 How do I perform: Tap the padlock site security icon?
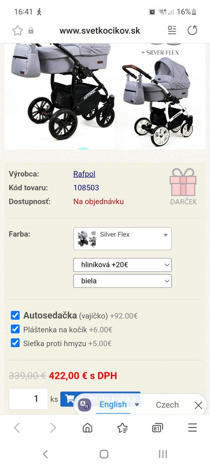click(x=31, y=30)
